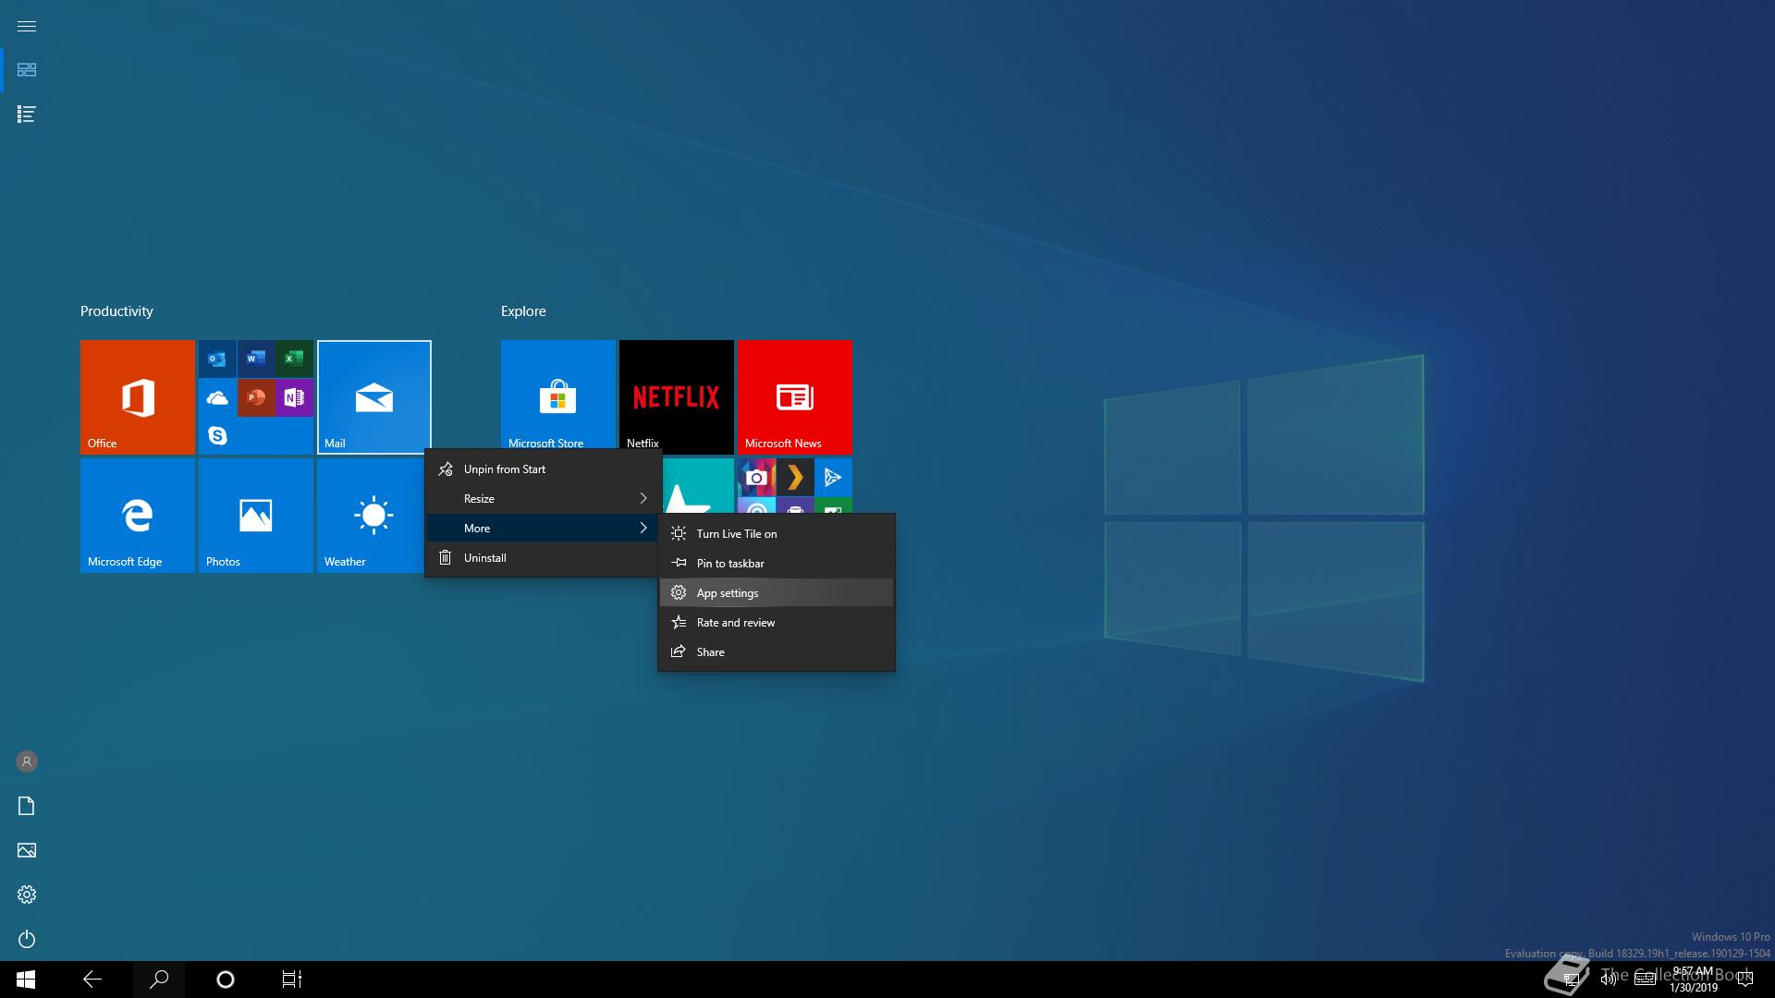Launch the Microsoft News tile
The image size is (1775, 998).
click(x=795, y=397)
